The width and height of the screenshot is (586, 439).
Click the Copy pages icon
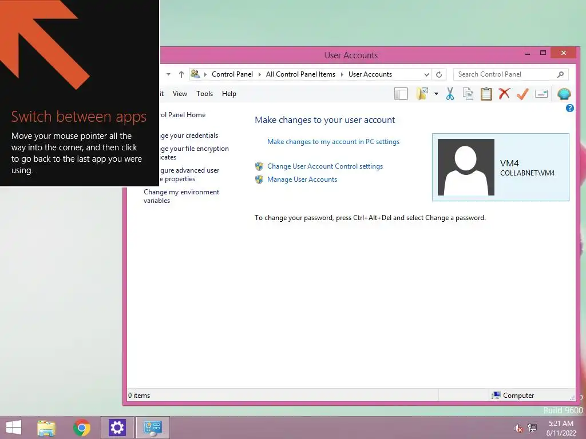tap(468, 94)
